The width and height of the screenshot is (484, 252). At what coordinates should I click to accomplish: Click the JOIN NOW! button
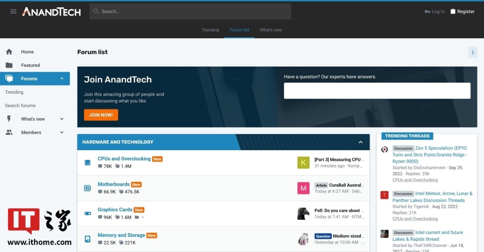point(101,115)
